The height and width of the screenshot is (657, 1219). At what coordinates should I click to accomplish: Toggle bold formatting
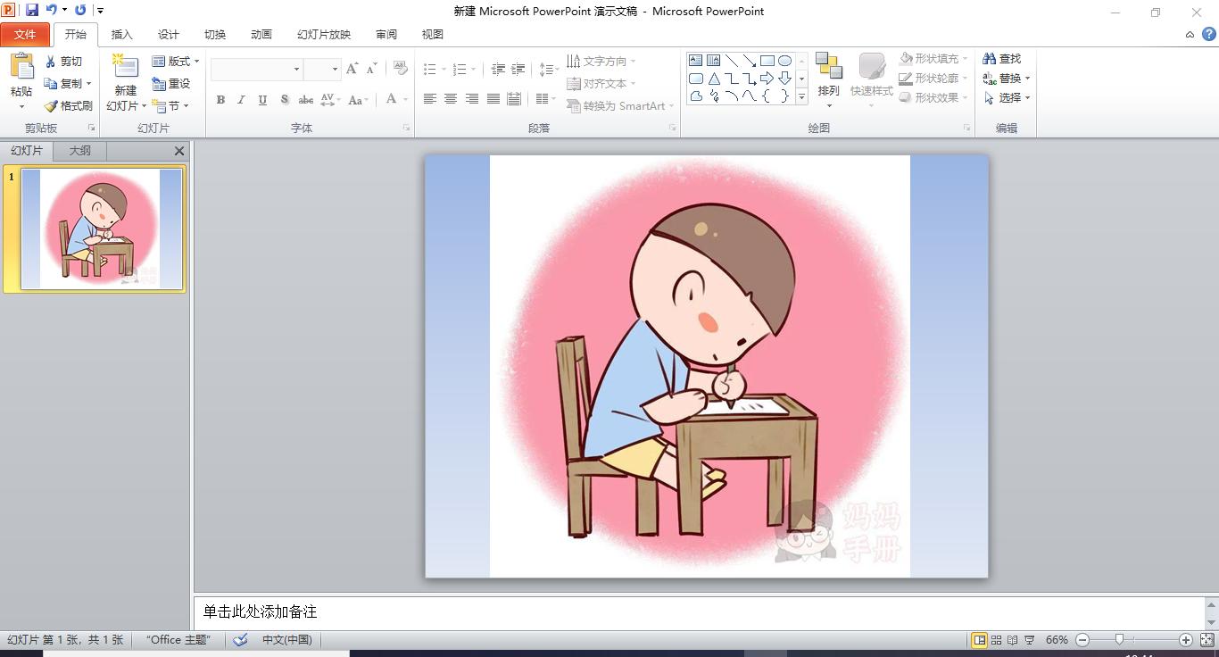(x=220, y=100)
